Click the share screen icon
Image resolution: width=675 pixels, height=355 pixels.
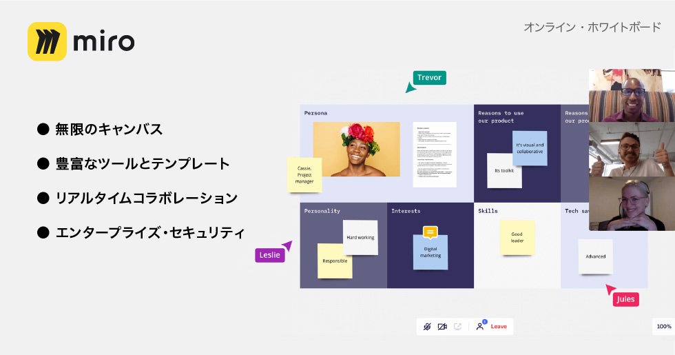457,327
